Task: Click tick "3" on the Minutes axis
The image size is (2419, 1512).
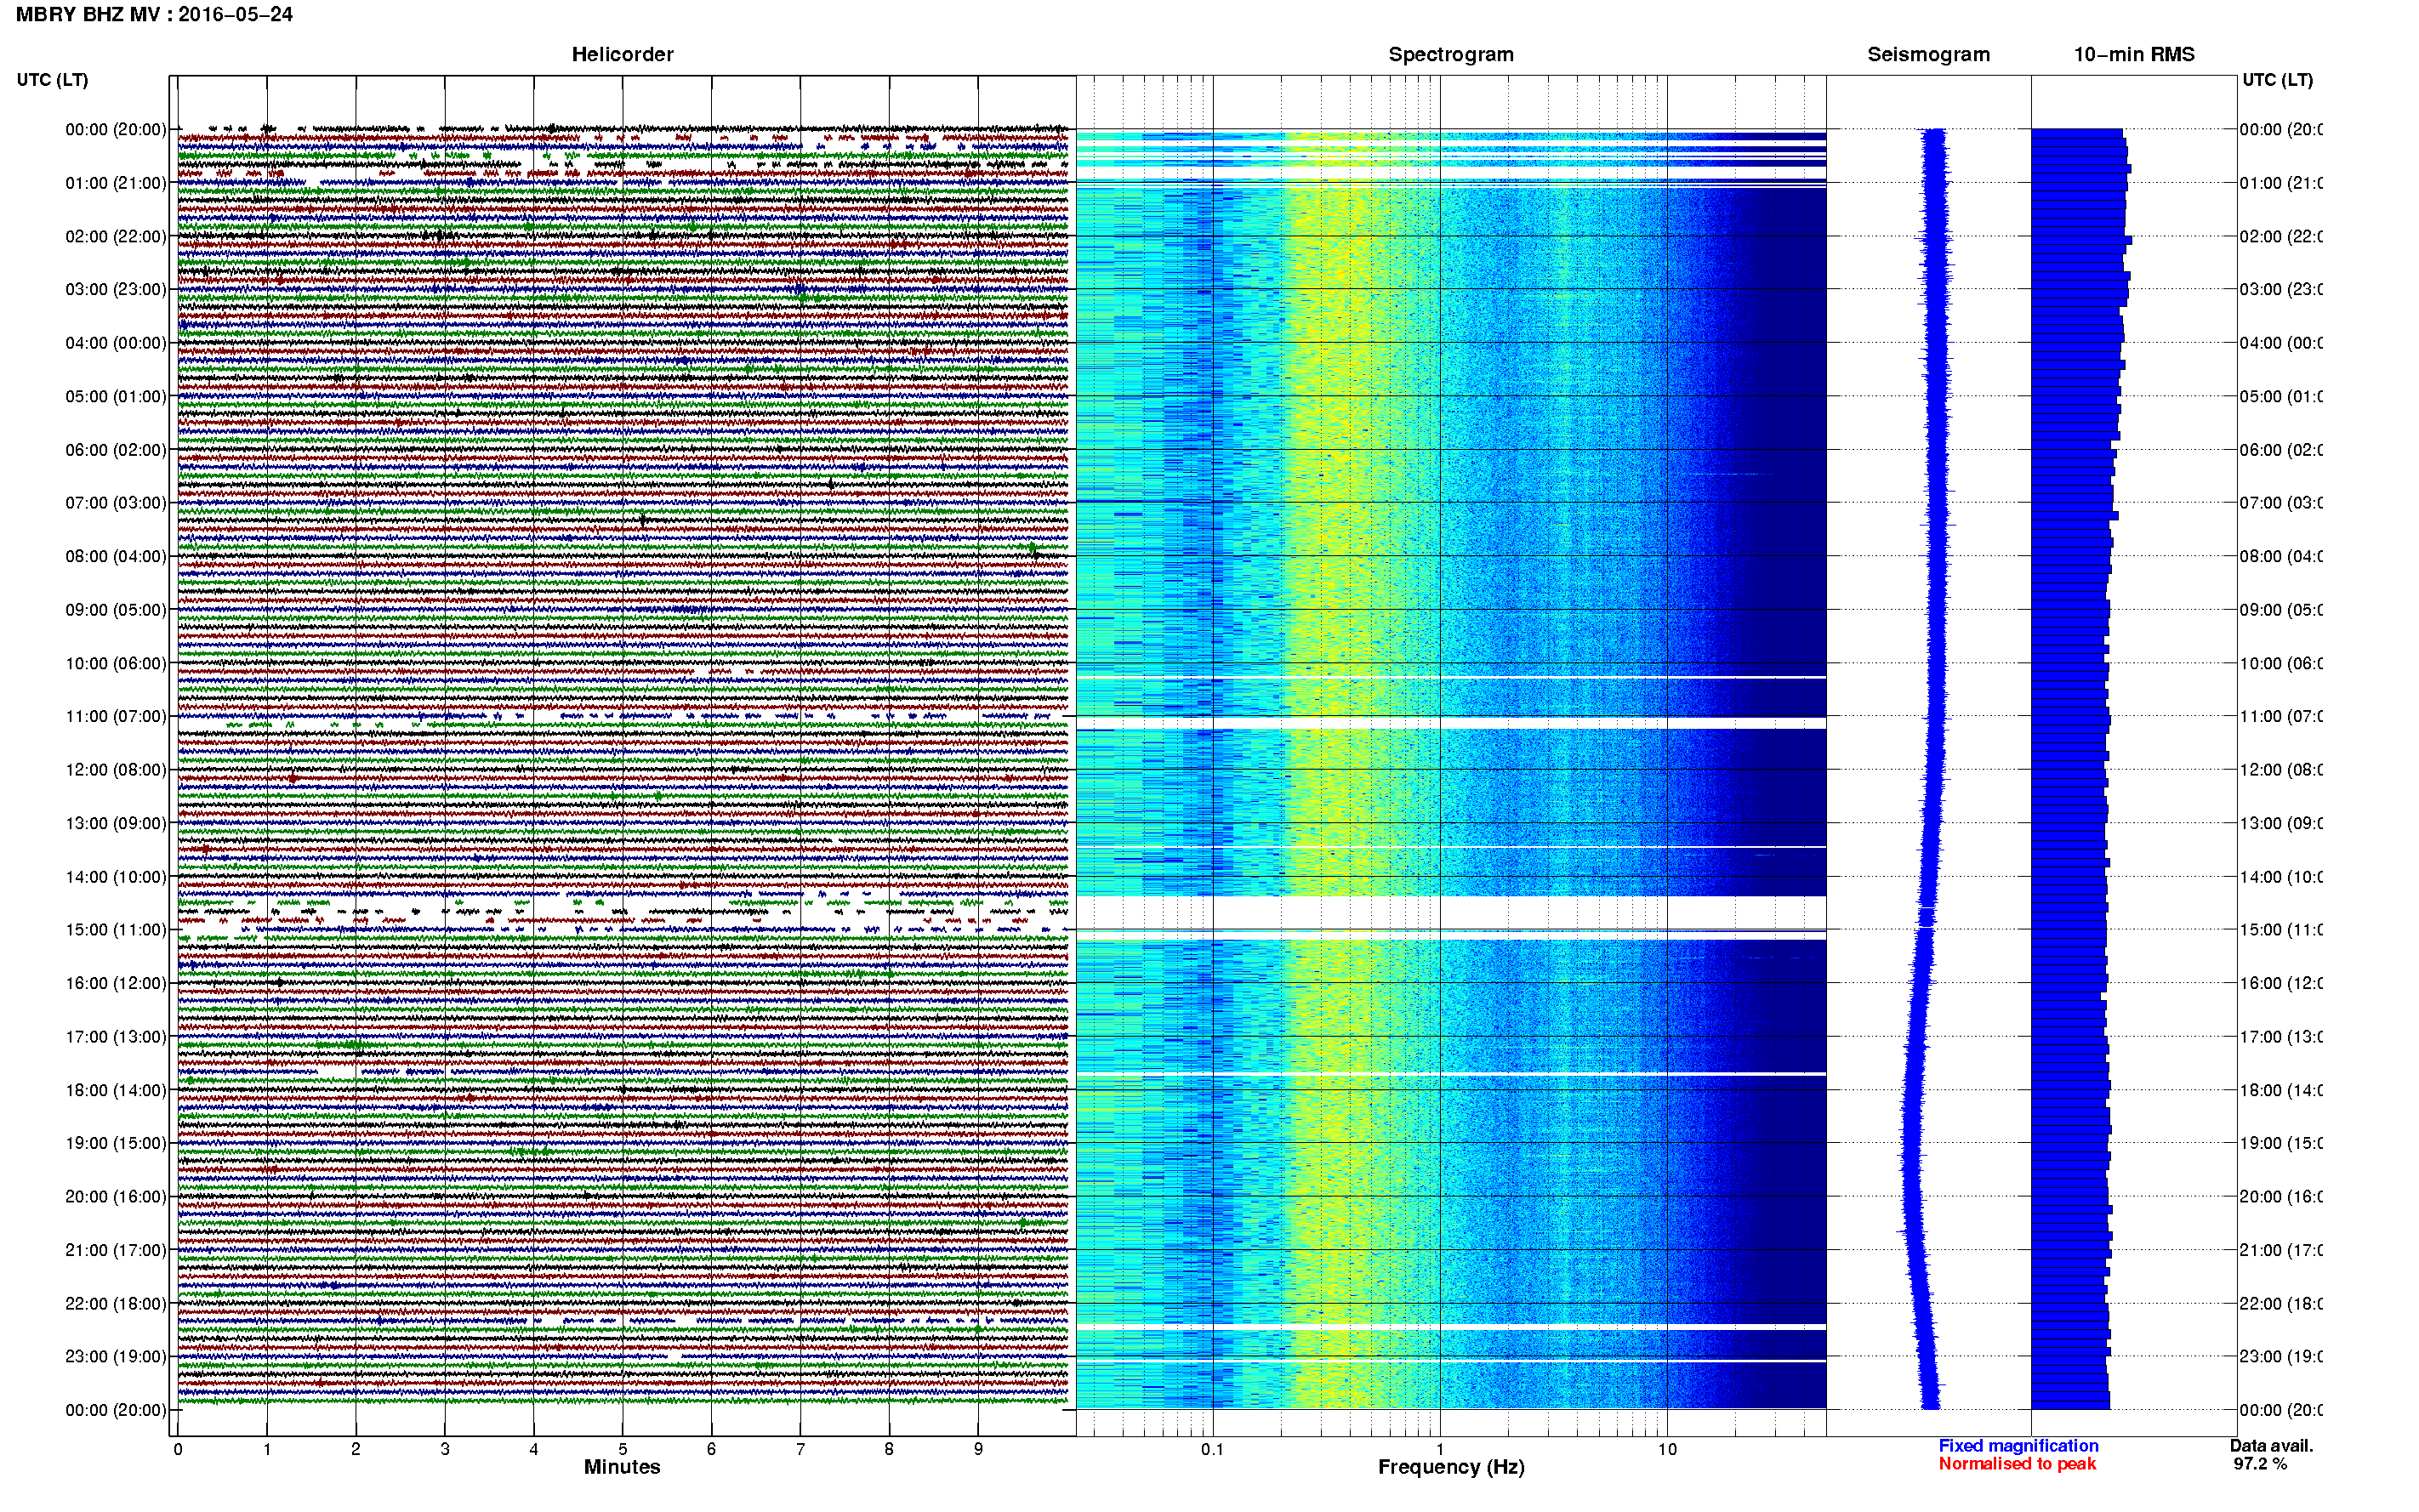Action: coord(445,1449)
